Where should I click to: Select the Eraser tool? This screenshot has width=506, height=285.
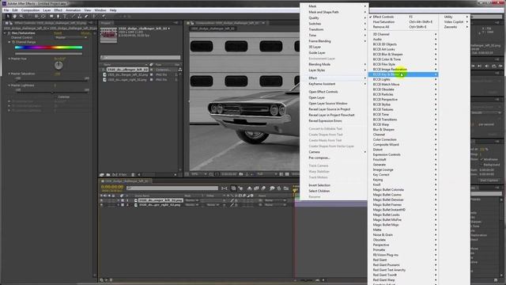pyautogui.click(x=86, y=16)
